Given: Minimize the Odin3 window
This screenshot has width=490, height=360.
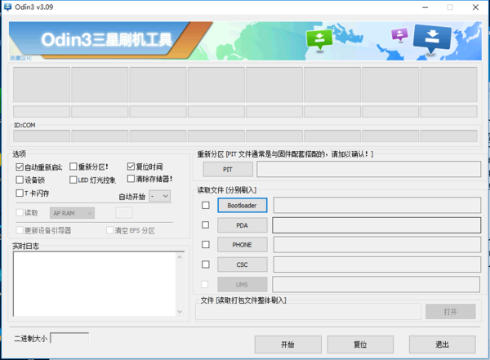Looking at the screenshot, I should click(425, 7).
